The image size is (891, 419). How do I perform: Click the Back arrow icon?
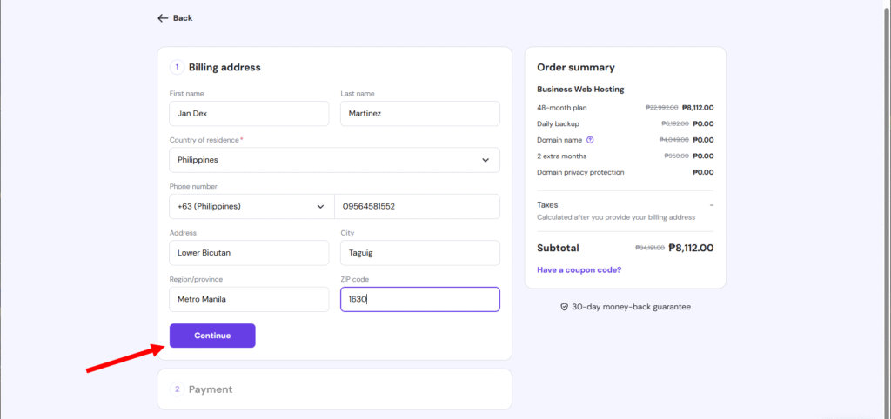(x=163, y=18)
